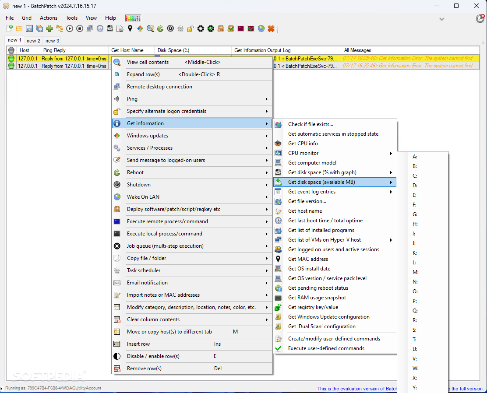Click the toolbar job queue black wheel icon
This screenshot has height=393, width=487.
coord(201,28)
